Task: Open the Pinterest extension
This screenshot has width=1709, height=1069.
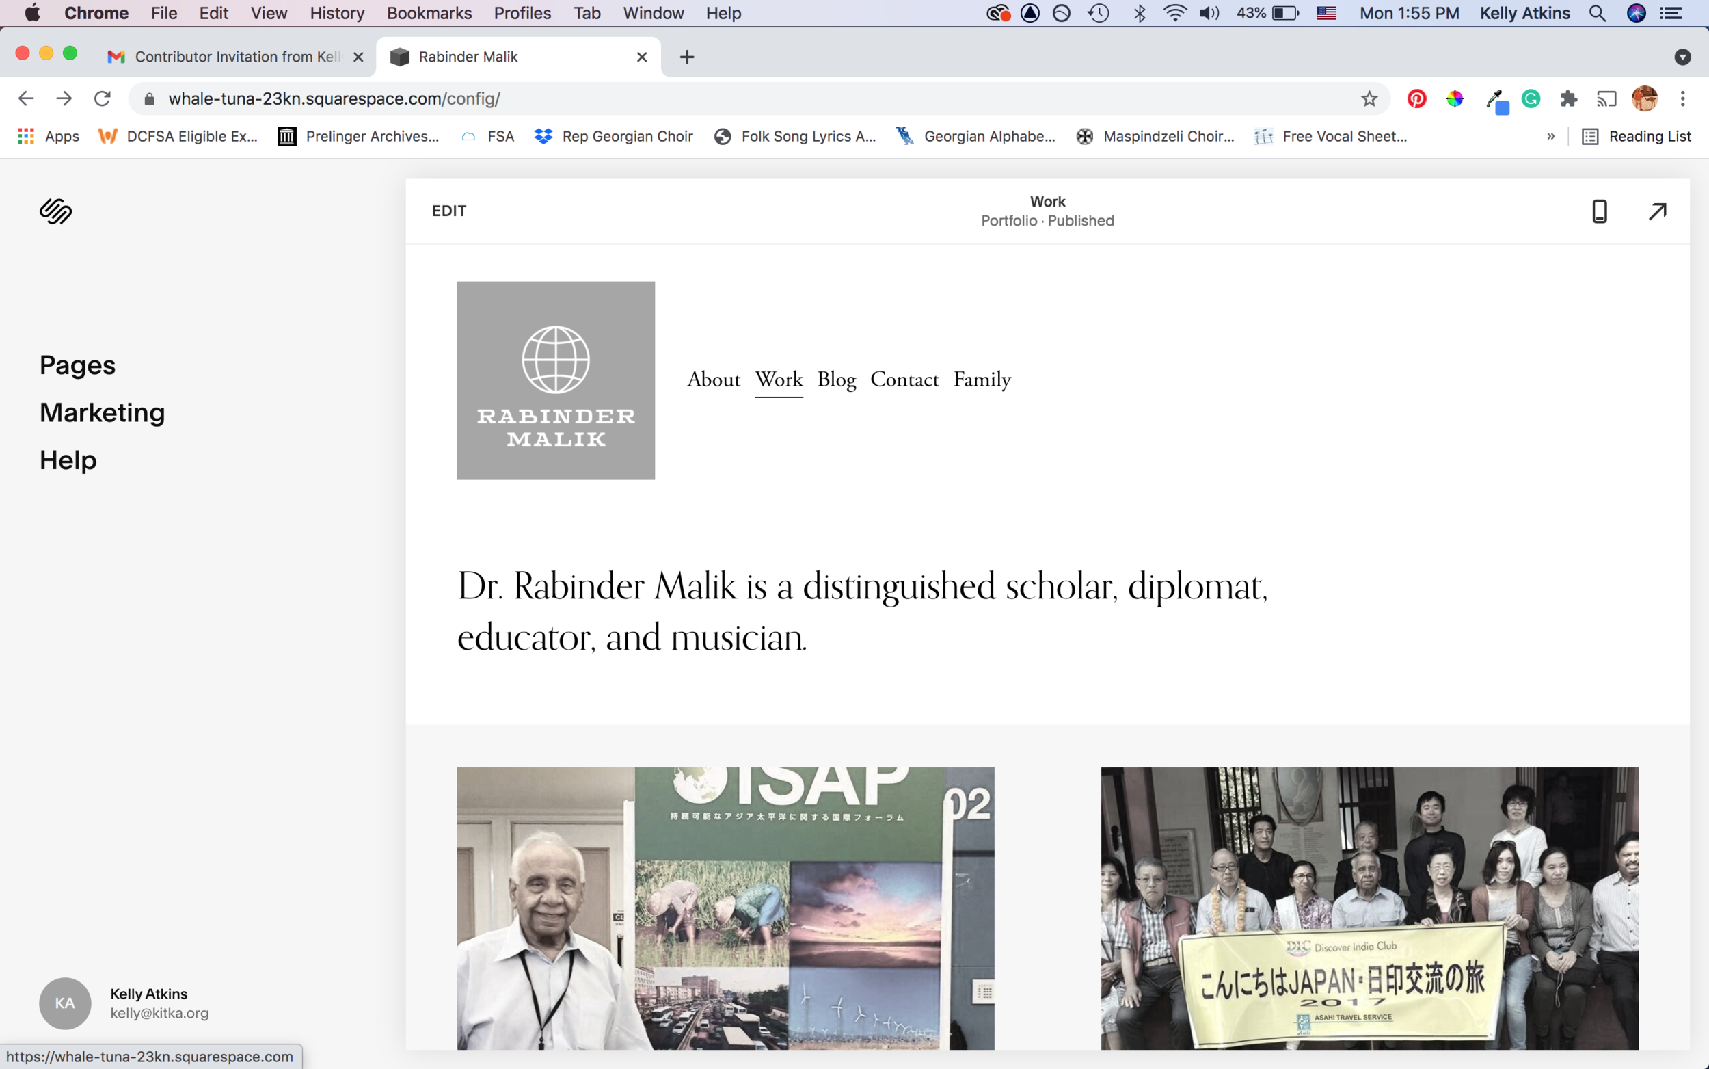Action: (x=1416, y=99)
